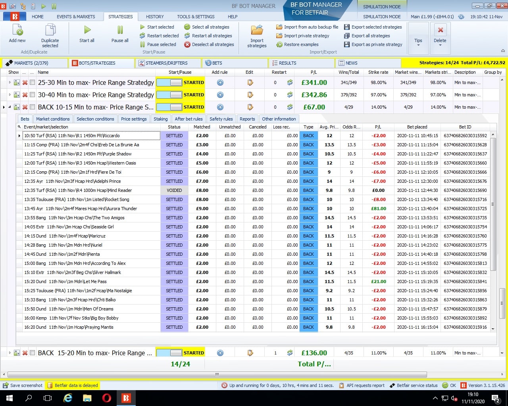Show hidden system tray icons
The height and width of the screenshot is (406, 508).
coord(435,398)
